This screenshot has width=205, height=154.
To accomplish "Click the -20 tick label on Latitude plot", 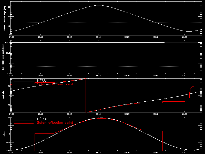I will point(8,142).
